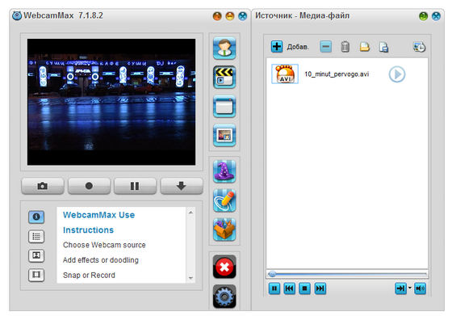Open effects with the wizard hat icon
The image size is (452, 316).
point(224,171)
